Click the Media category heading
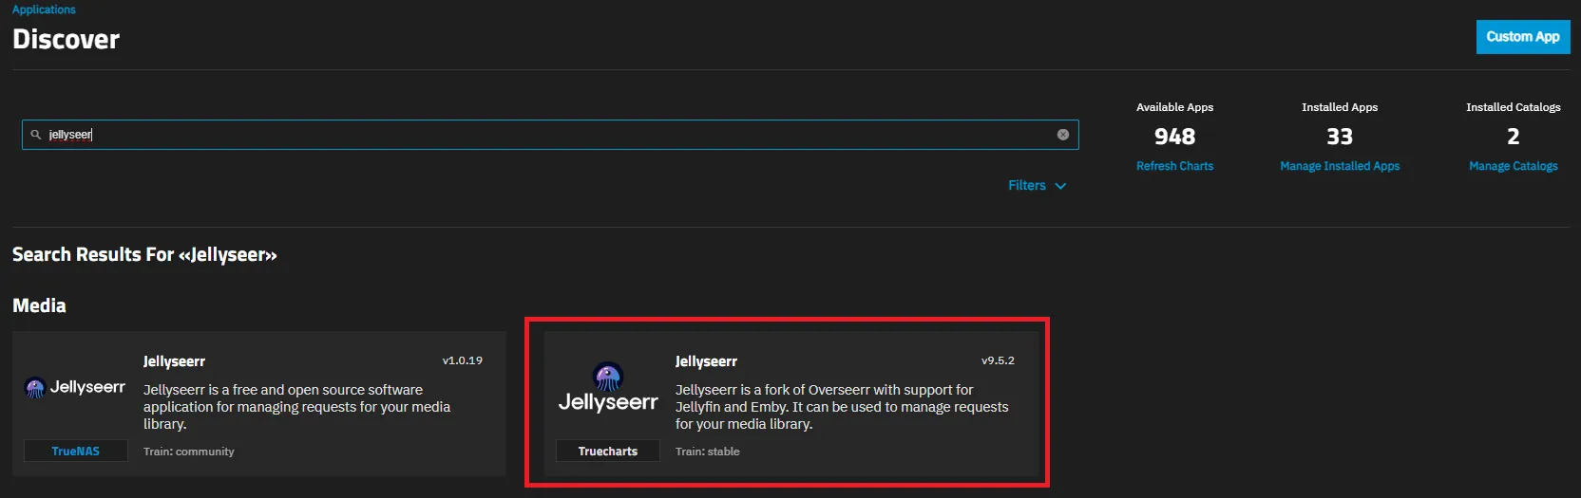1581x498 pixels. point(39,305)
